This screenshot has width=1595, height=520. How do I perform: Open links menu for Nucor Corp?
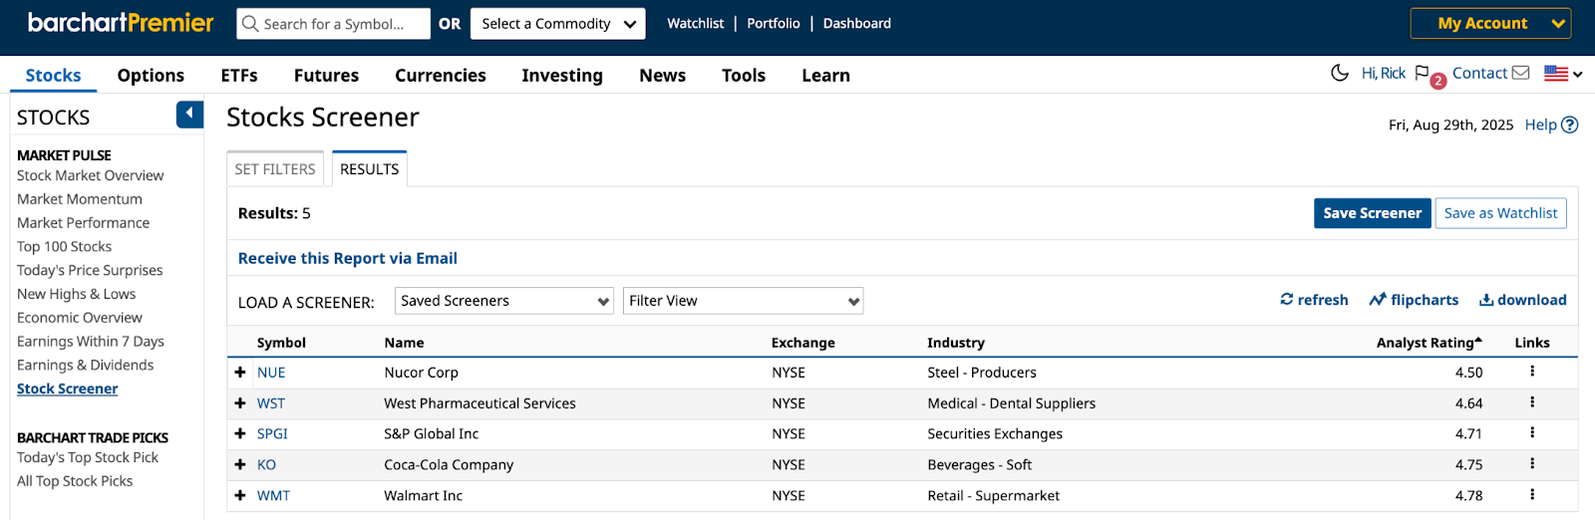point(1532,372)
